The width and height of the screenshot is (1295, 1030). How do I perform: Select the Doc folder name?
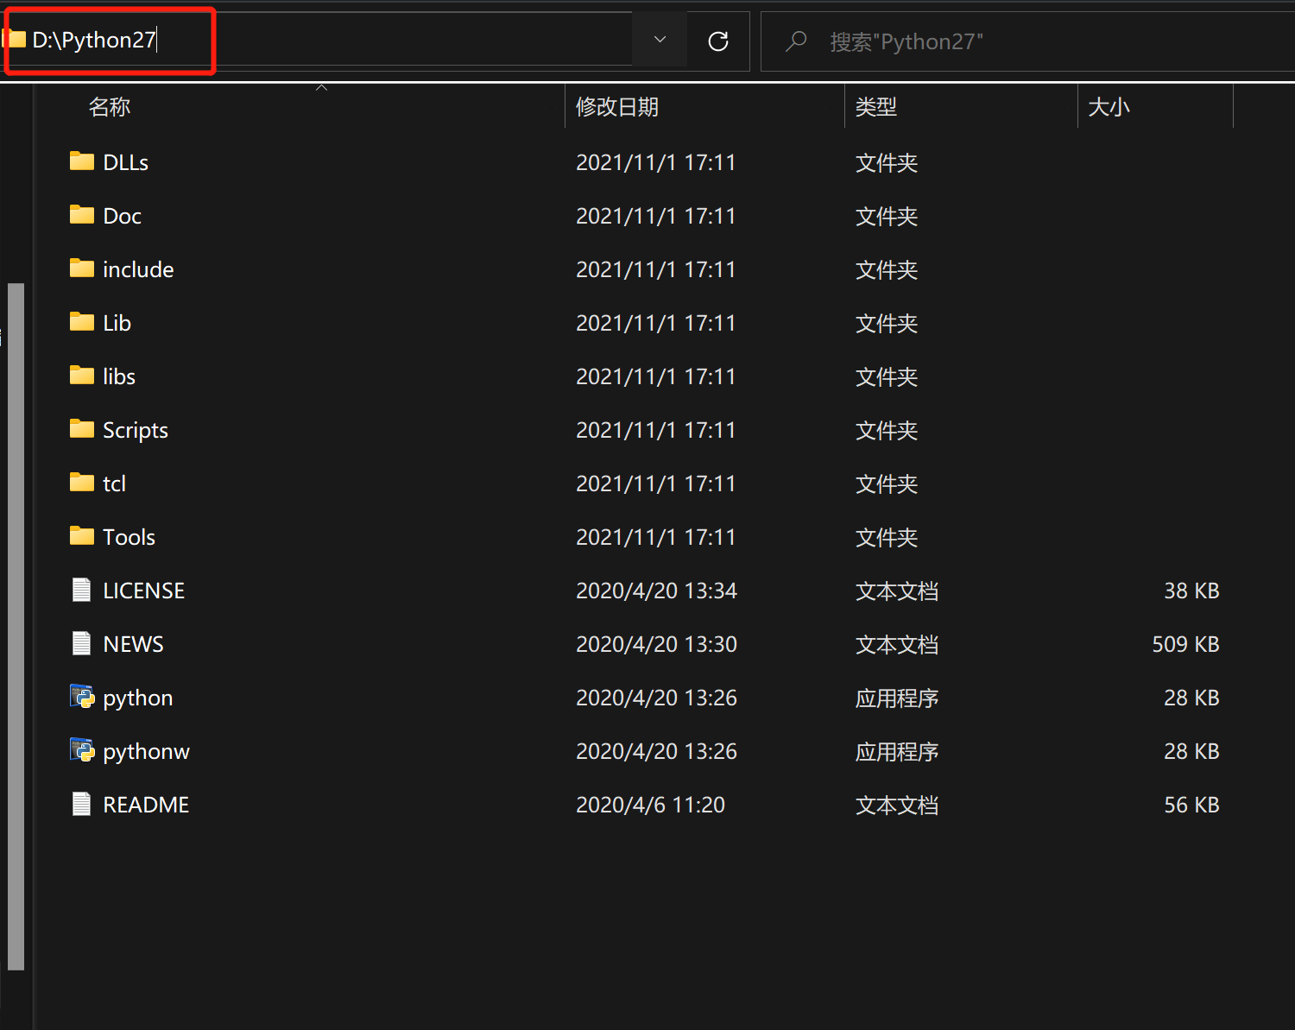(123, 216)
